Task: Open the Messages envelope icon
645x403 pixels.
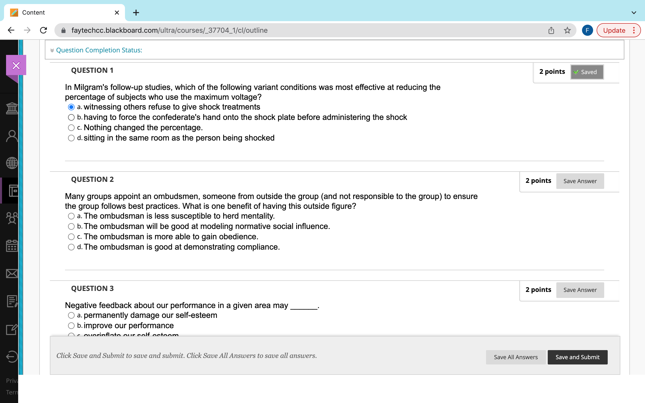Action: [x=12, y=274]
